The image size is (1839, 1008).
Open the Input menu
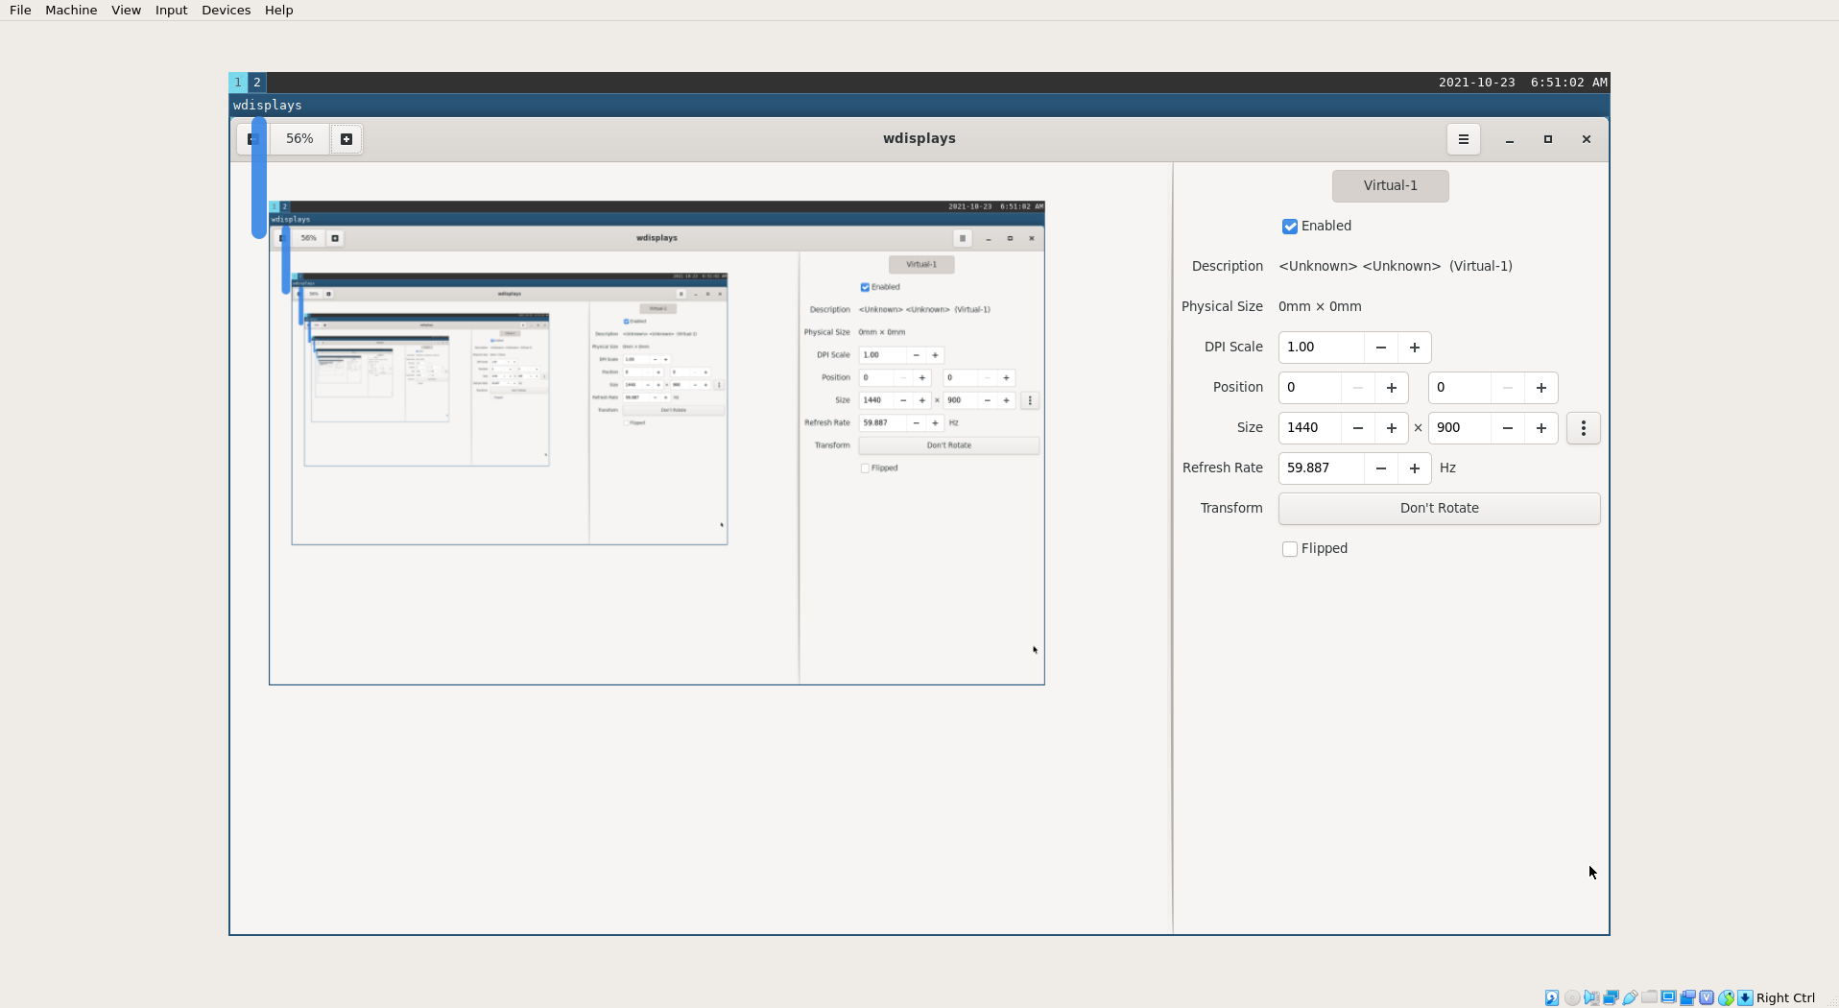pos(171,11)
